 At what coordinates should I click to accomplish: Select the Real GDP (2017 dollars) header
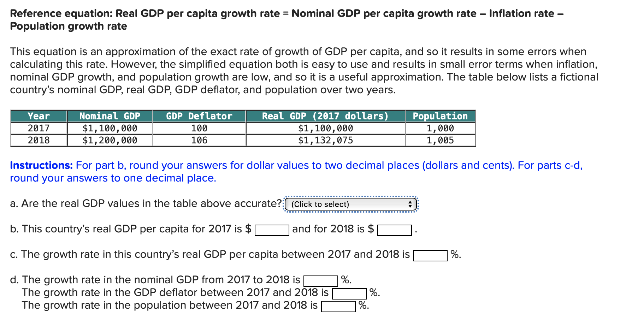[325, 116]
